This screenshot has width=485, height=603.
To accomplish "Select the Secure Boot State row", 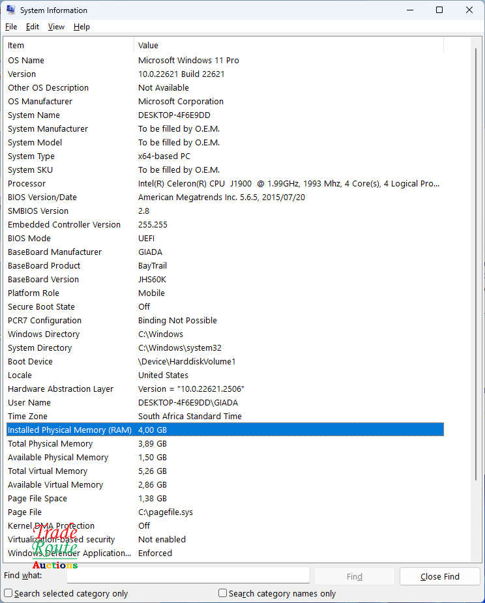I will [x=225, y=306].
